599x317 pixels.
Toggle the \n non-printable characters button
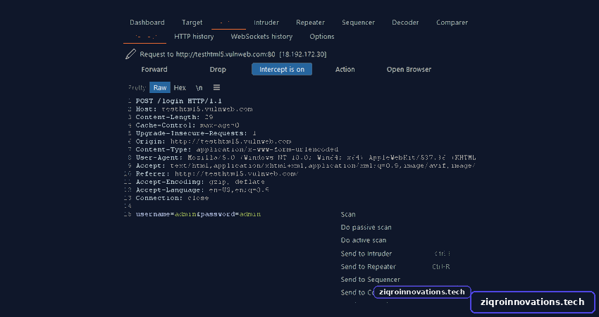click(x=199, y=88)
